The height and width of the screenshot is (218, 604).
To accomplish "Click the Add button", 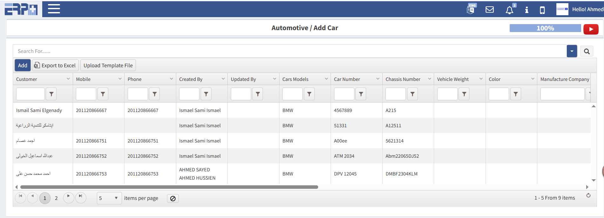I will point(23,65).
